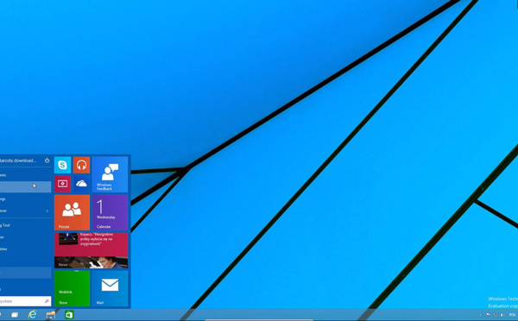Open Action Center flag icon
This screenshot has height=321, width=518.
488,315
